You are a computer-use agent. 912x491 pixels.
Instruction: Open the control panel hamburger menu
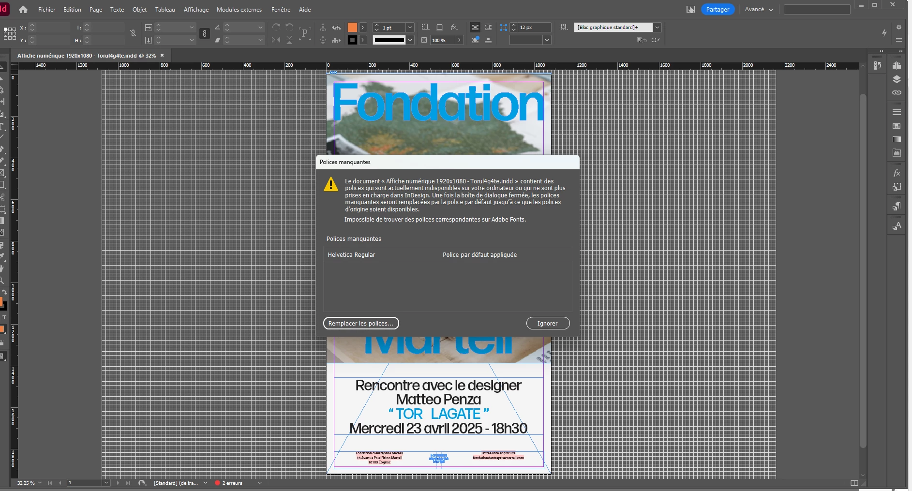899,40
